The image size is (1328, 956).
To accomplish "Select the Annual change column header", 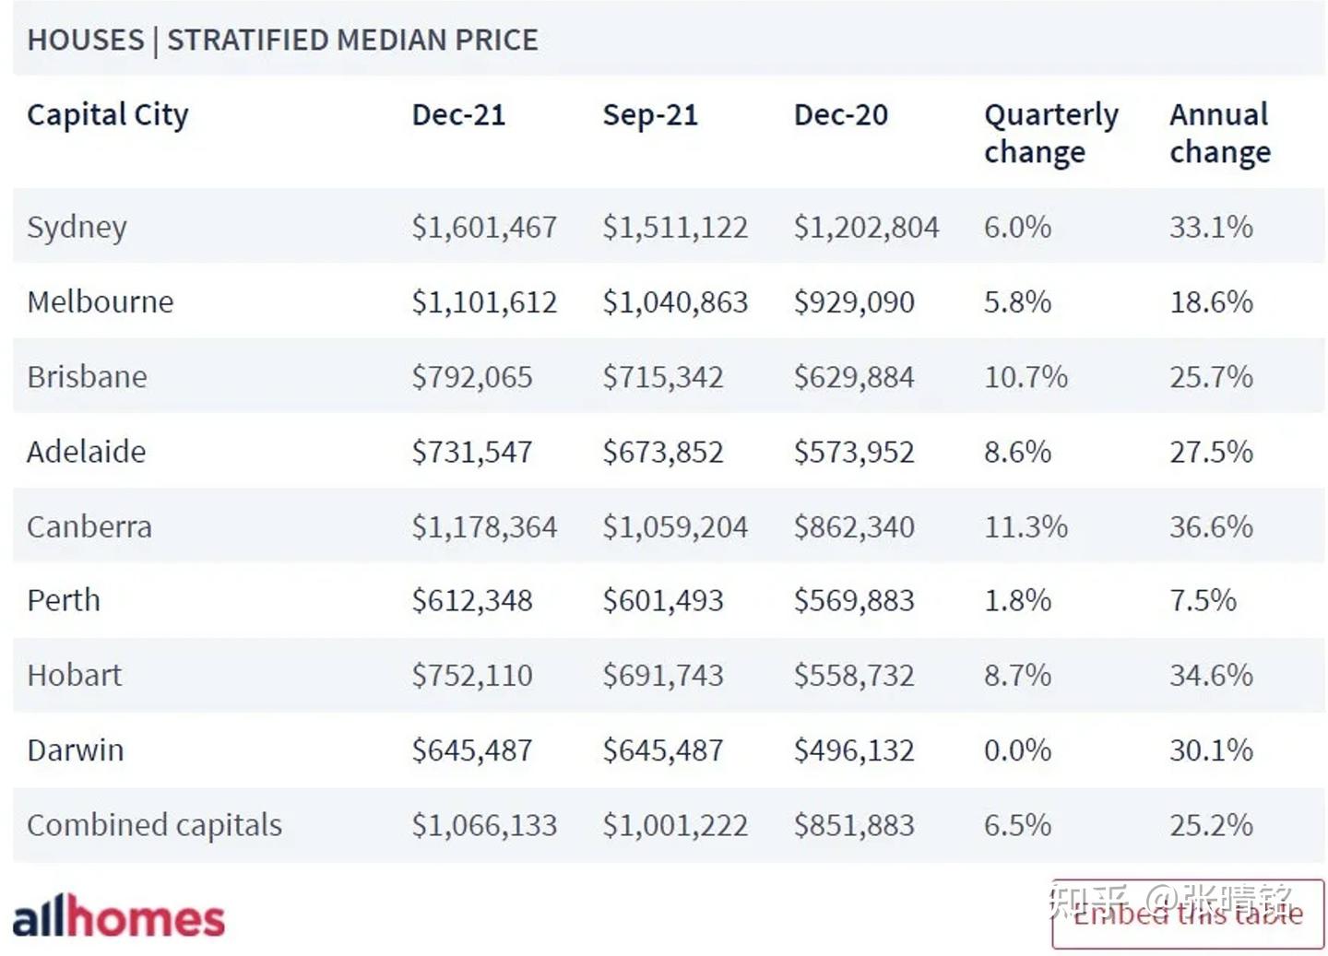I will click(1219, 133).
